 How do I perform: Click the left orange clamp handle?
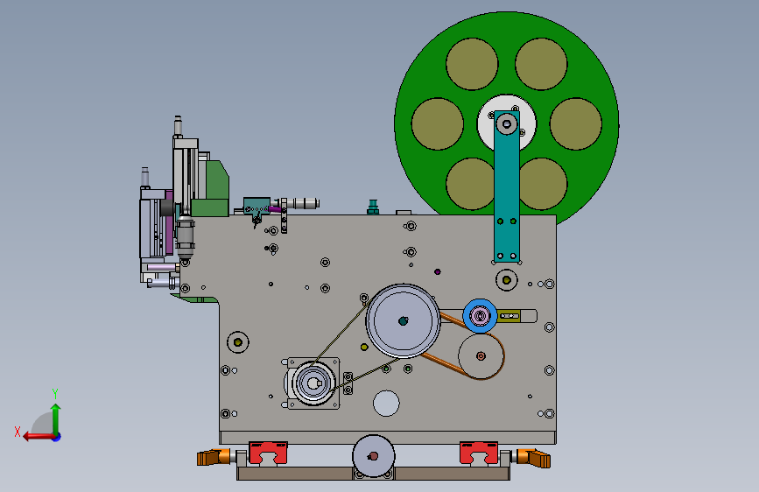pyautogui.click(x=213, y=457)
